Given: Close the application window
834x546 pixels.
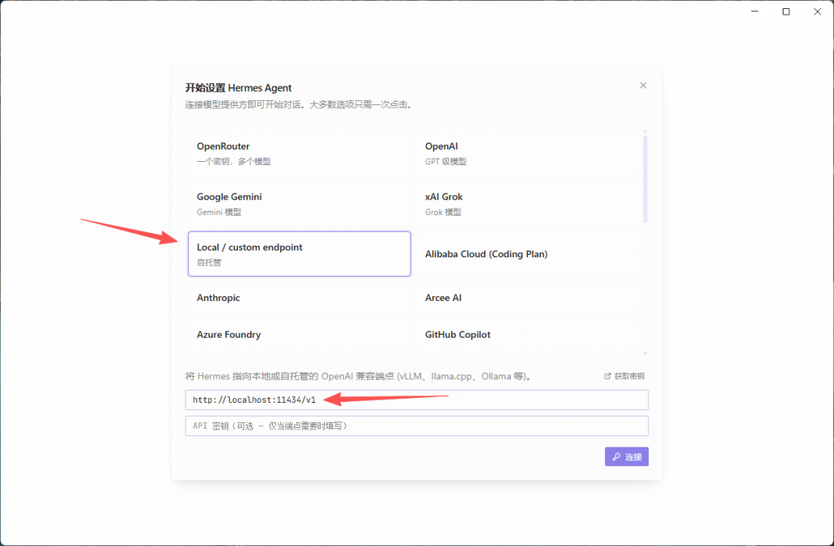Looking at the screenshot, I should [818, 11].
